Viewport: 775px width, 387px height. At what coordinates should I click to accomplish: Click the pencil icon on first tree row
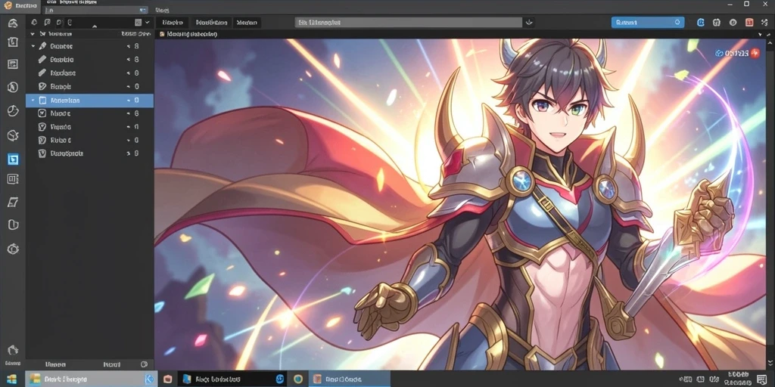click(x=42, y=46)
